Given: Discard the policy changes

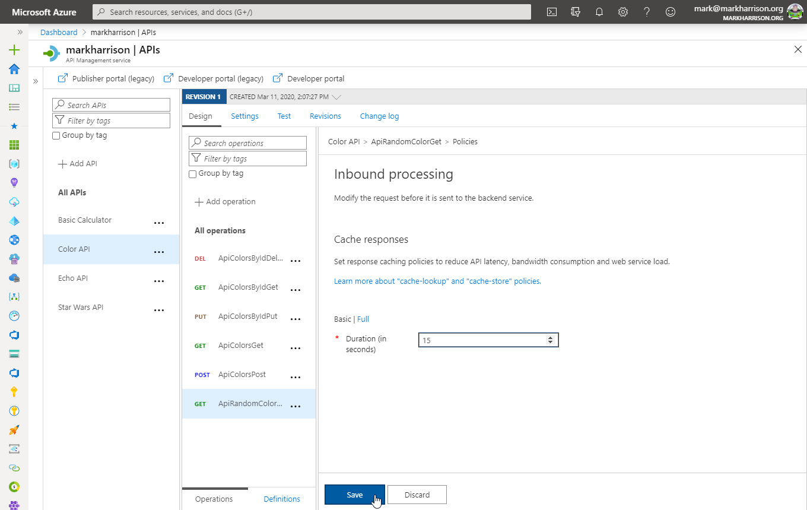Looking at the screenshot, I should point(417,495).
